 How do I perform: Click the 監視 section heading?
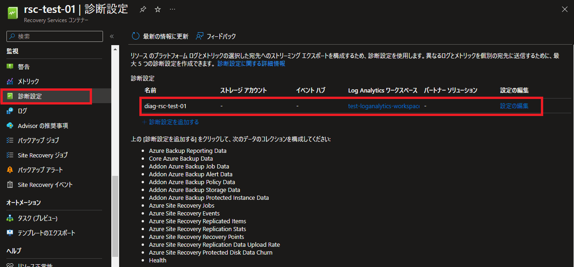pyautogui.click(x=12, y=51)
